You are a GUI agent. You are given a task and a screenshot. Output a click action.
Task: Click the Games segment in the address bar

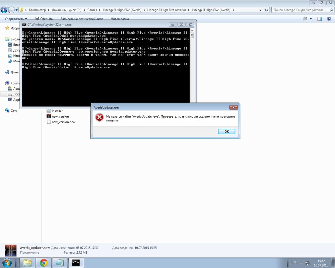(x=92, y=10)
